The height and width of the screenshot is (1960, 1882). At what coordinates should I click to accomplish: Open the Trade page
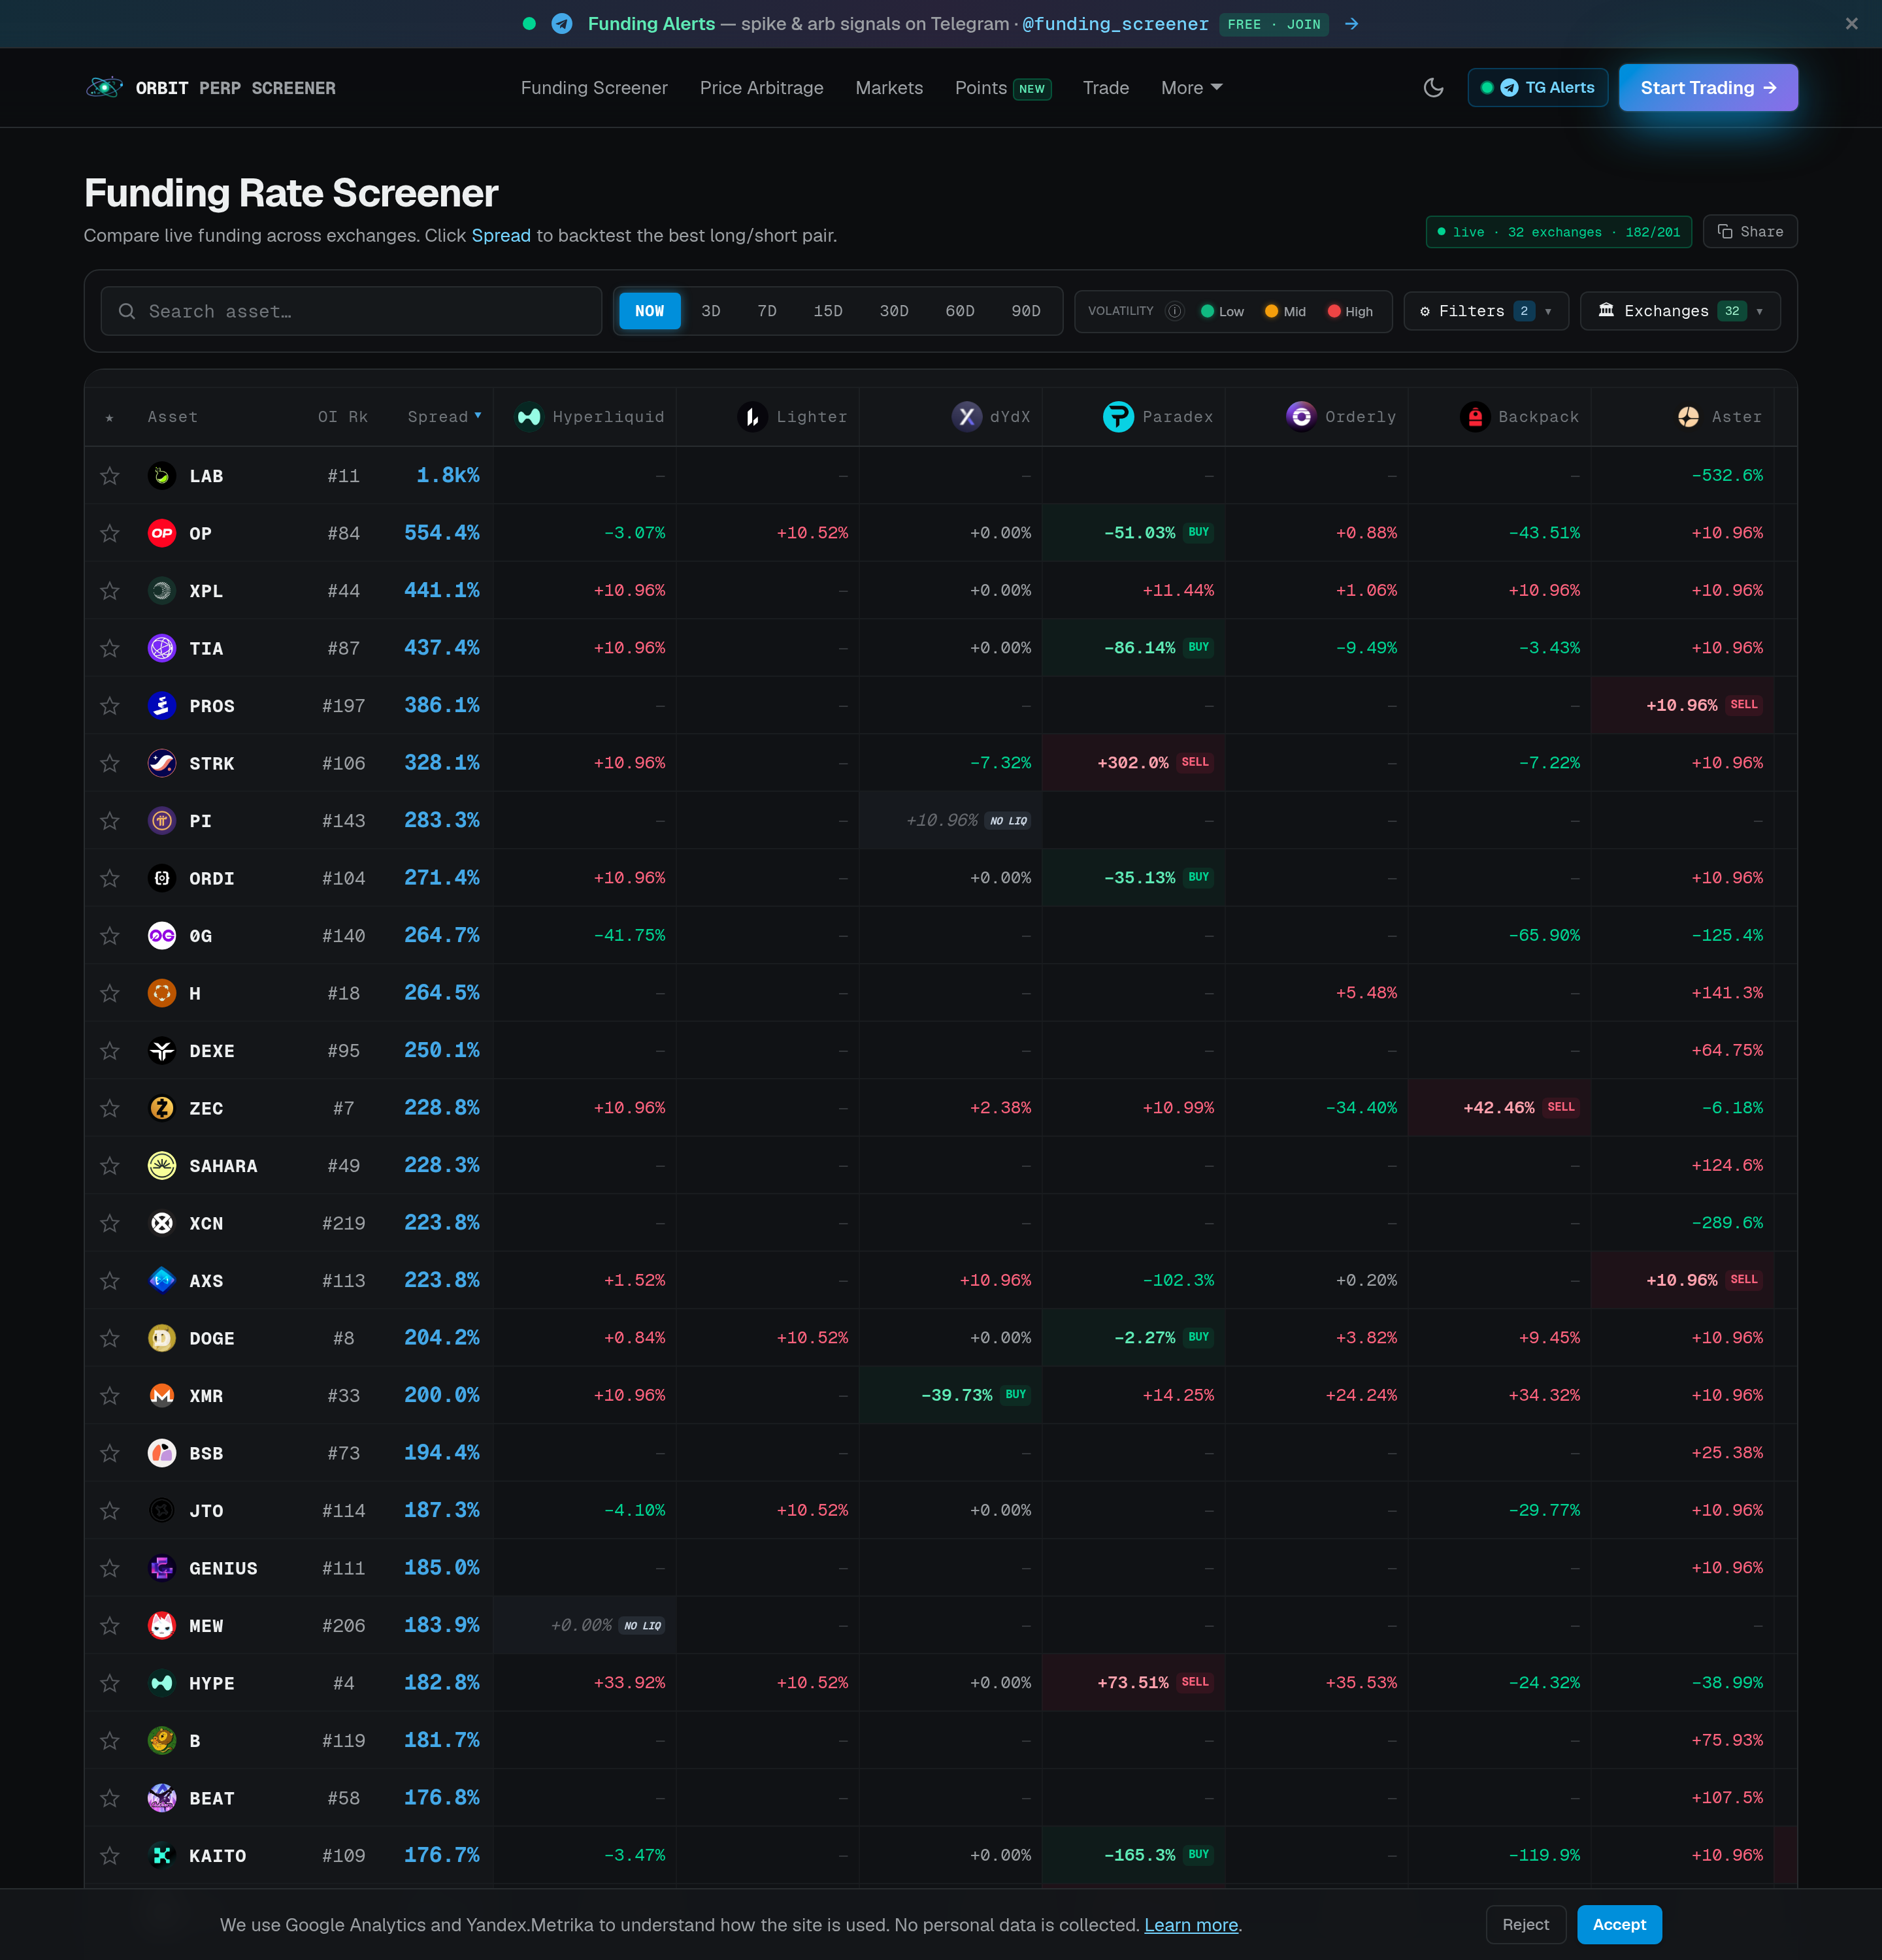pyautogui.click(x=1105, y=88)
